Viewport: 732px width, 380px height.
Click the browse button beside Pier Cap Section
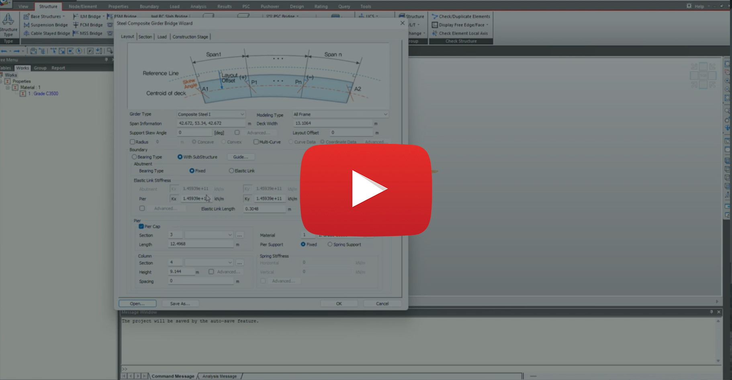239,235
